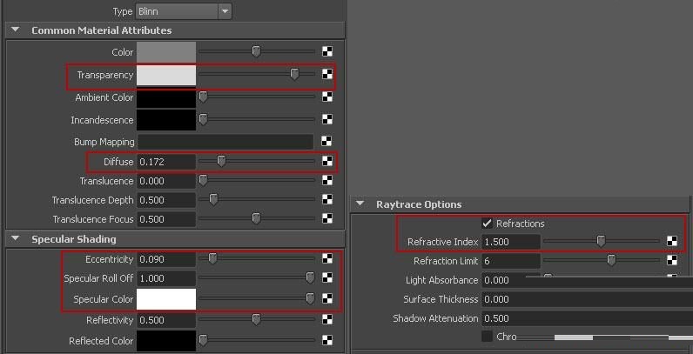The height and width of the screenshot is (354, 693).
Task: Click the Diffuse value input field
Action: tap(166, 162)
